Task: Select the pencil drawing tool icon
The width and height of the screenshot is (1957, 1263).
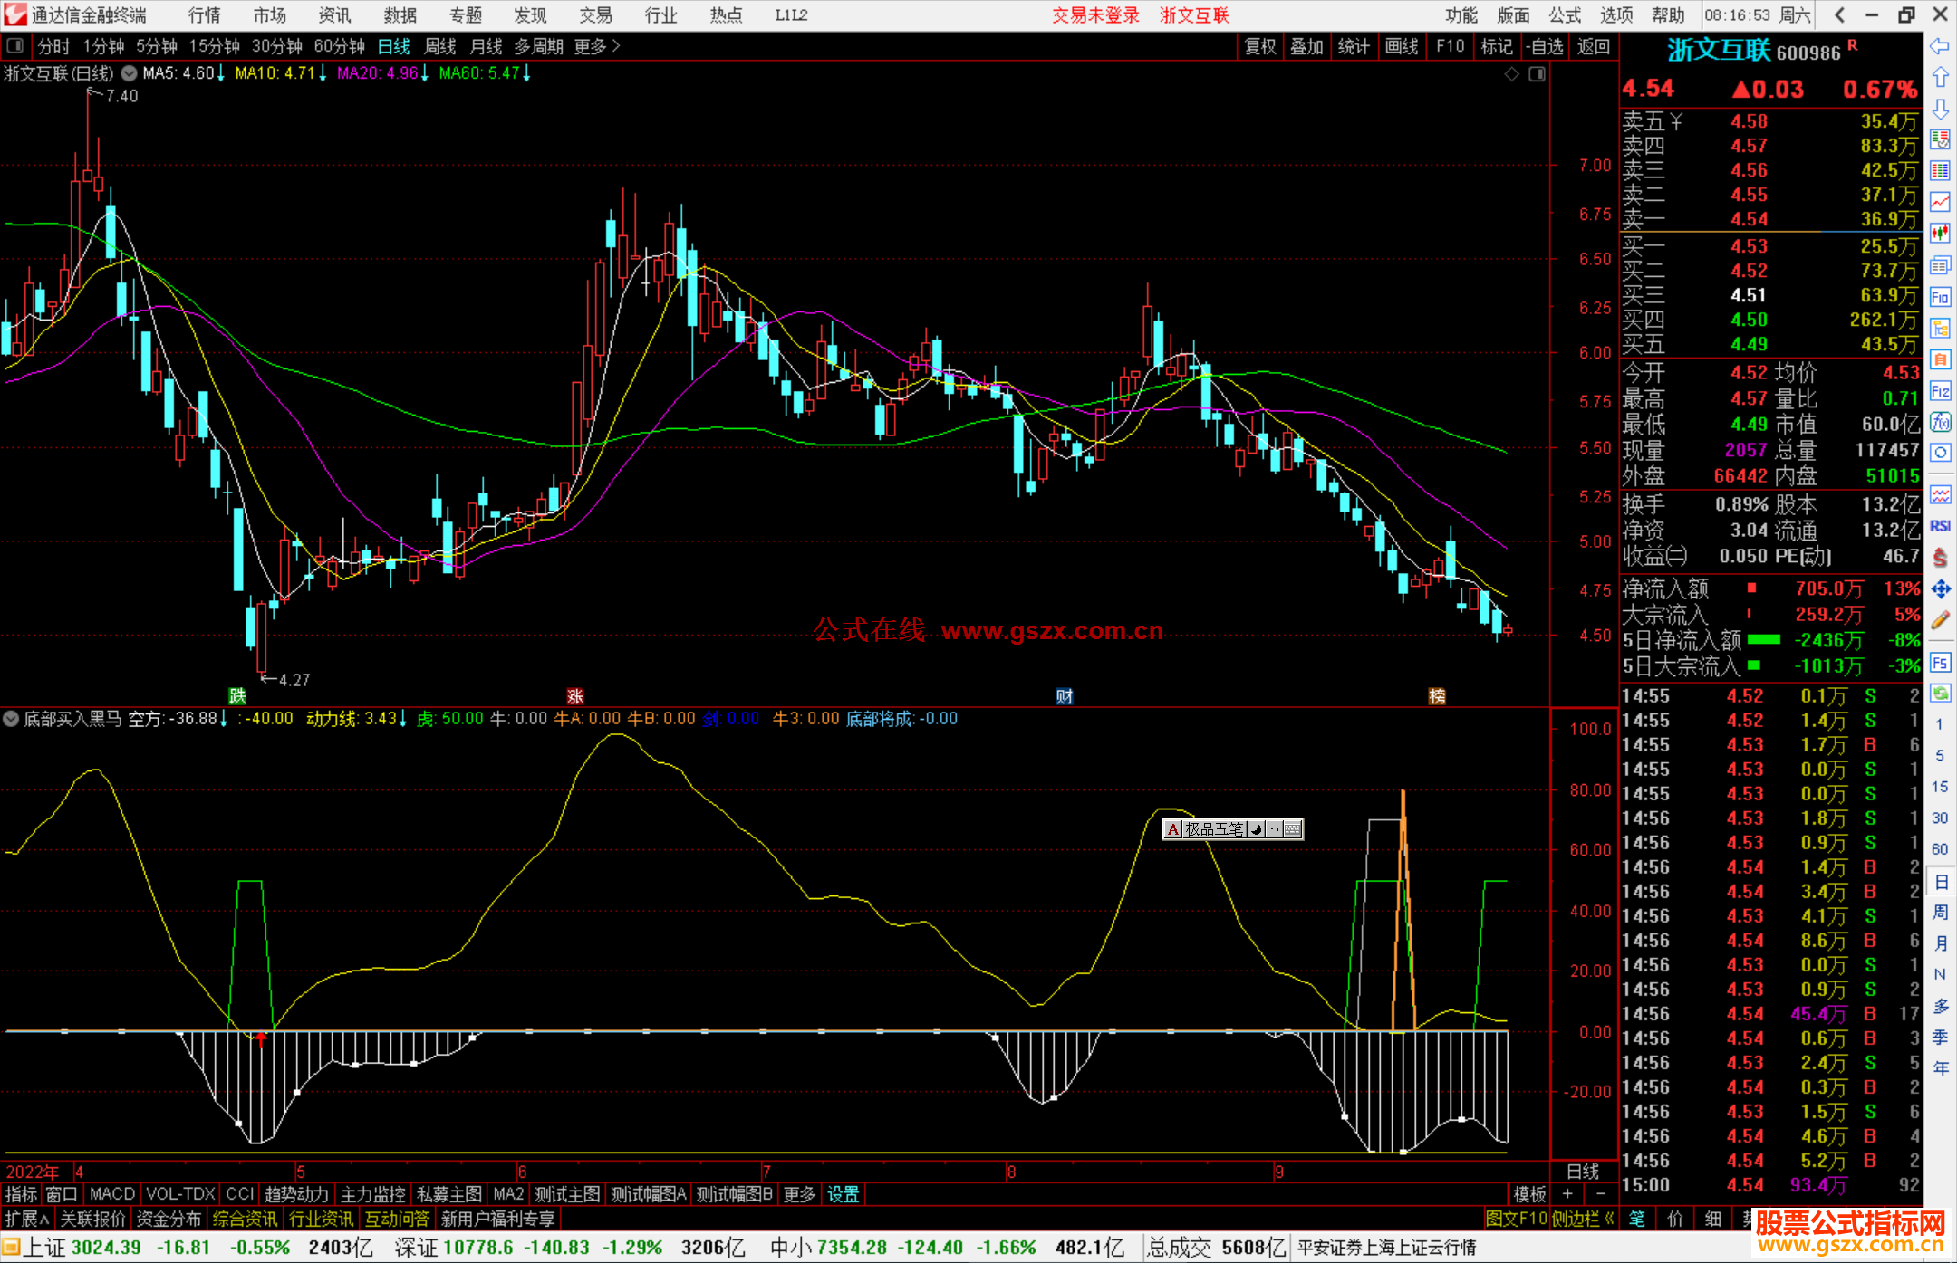Action: tap(1940, 620)
